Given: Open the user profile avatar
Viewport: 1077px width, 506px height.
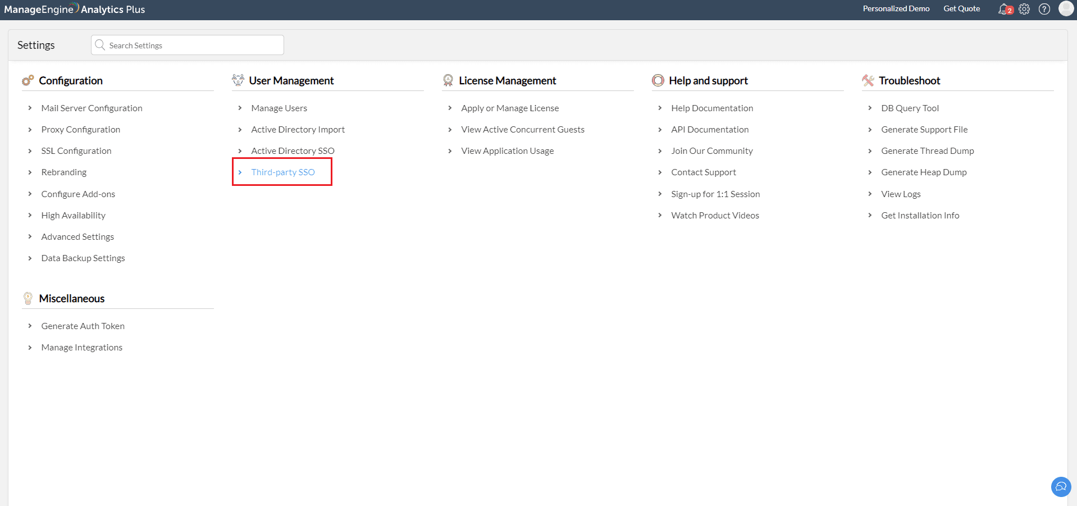Looking at the screenshot, I should (1066, 8).
